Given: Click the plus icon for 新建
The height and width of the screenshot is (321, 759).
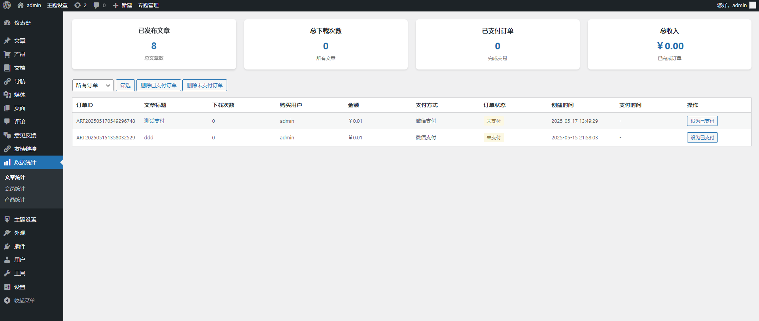Looking at the screenshot, I should pyautogui.click(x=115, y=5).
